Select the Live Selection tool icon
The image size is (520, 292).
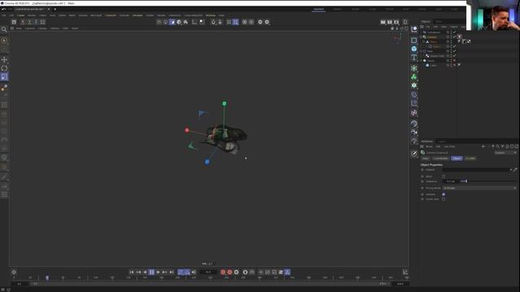click(x=4, y=41)
